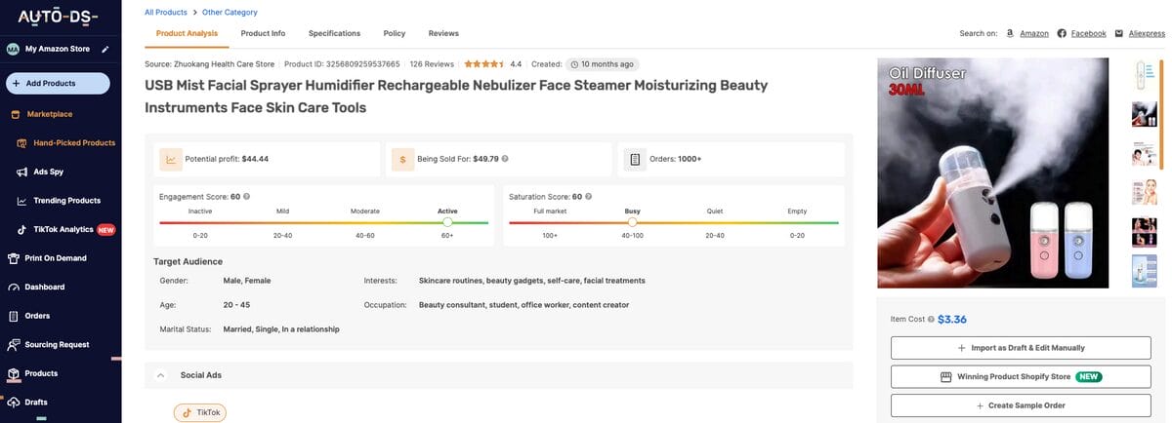
Task: Click the product source store name
Action: [224, 64]
